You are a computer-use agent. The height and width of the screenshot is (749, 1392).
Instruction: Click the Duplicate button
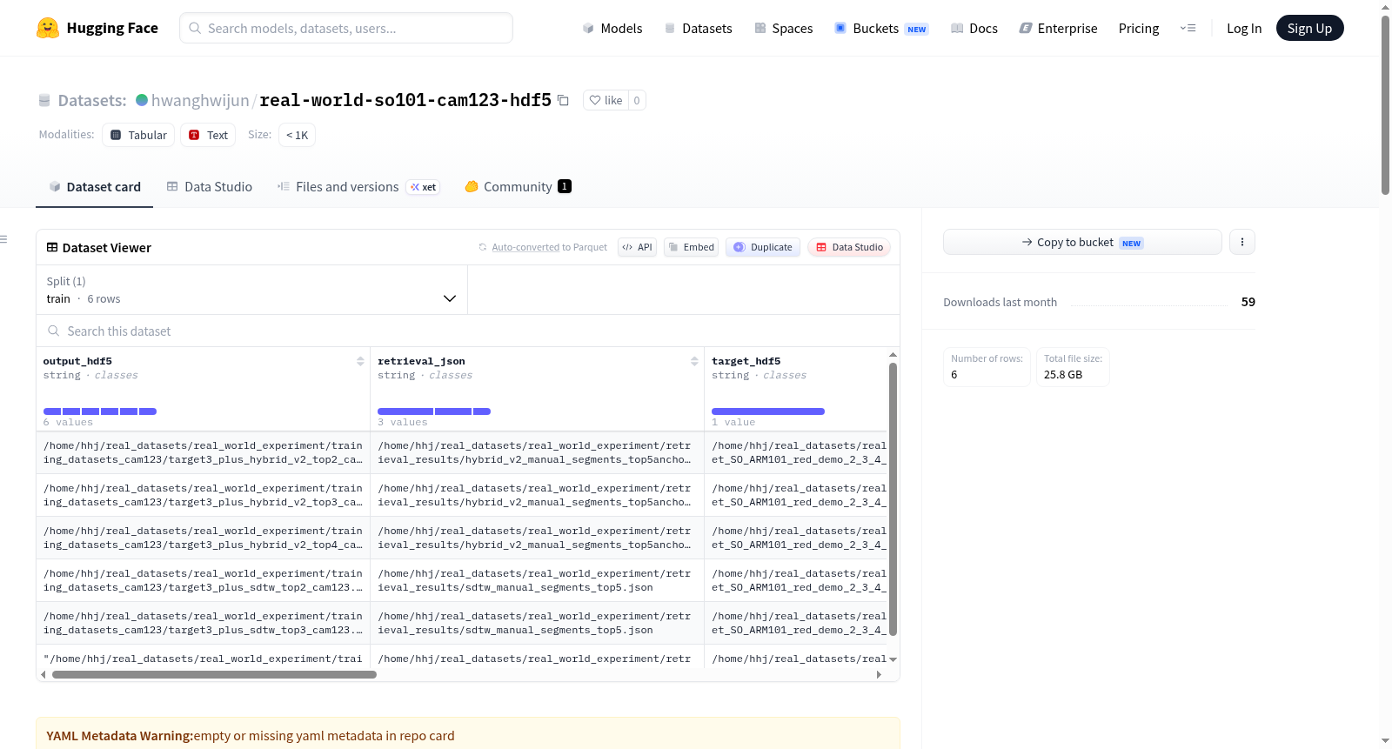click(x=763, y=247)
